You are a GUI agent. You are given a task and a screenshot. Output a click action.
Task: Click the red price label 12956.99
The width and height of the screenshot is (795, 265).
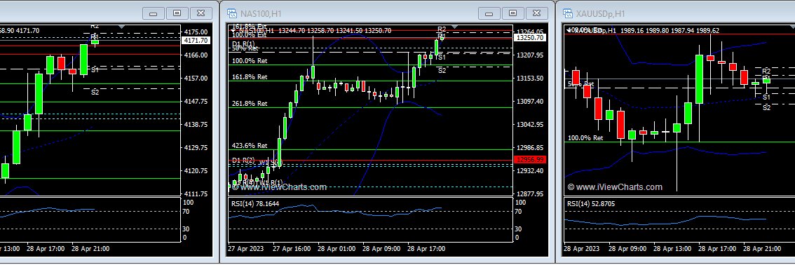pos(530,160)
